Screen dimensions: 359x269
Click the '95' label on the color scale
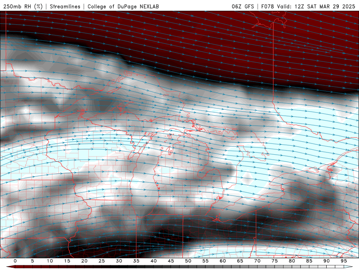coord(344,261)
